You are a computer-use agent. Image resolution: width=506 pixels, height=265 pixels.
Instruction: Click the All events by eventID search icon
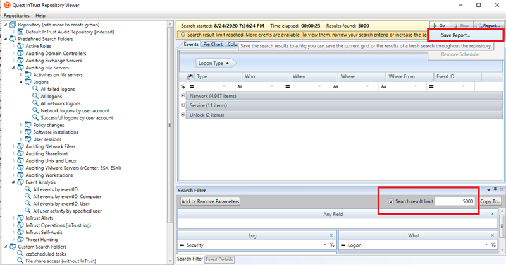pyautogui.click(x=28, y=189)
